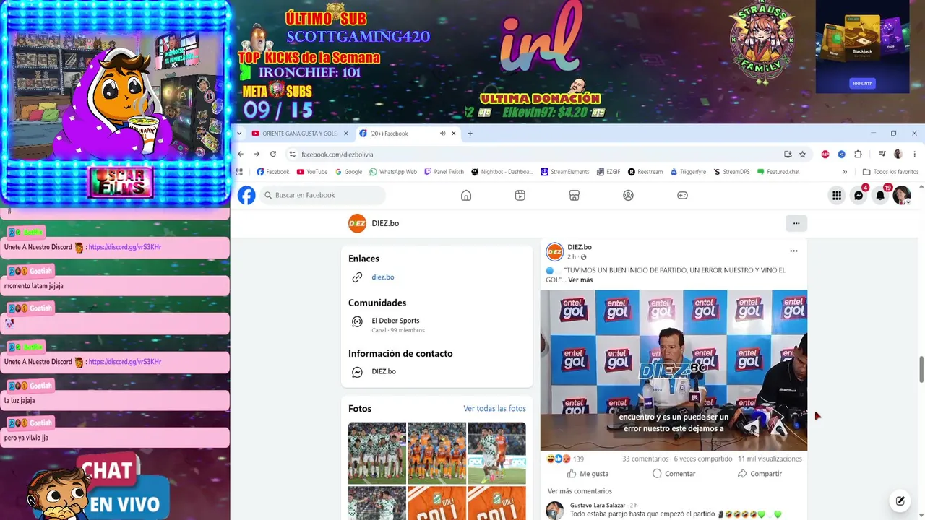Viewport: 925px width, 520px height.
Task: Open the Panel Twitch bookmark
Action: pos(444,172)
